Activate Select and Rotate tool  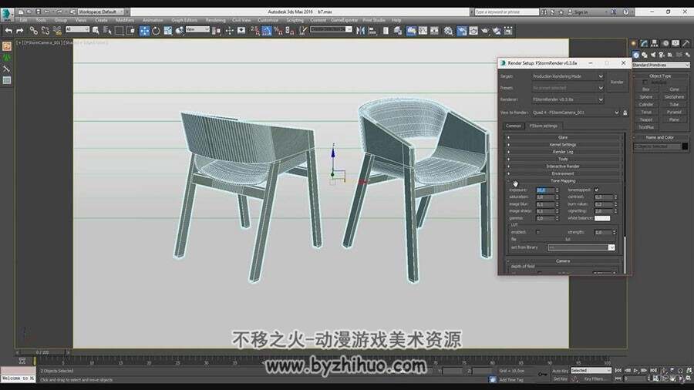point(156,31)
